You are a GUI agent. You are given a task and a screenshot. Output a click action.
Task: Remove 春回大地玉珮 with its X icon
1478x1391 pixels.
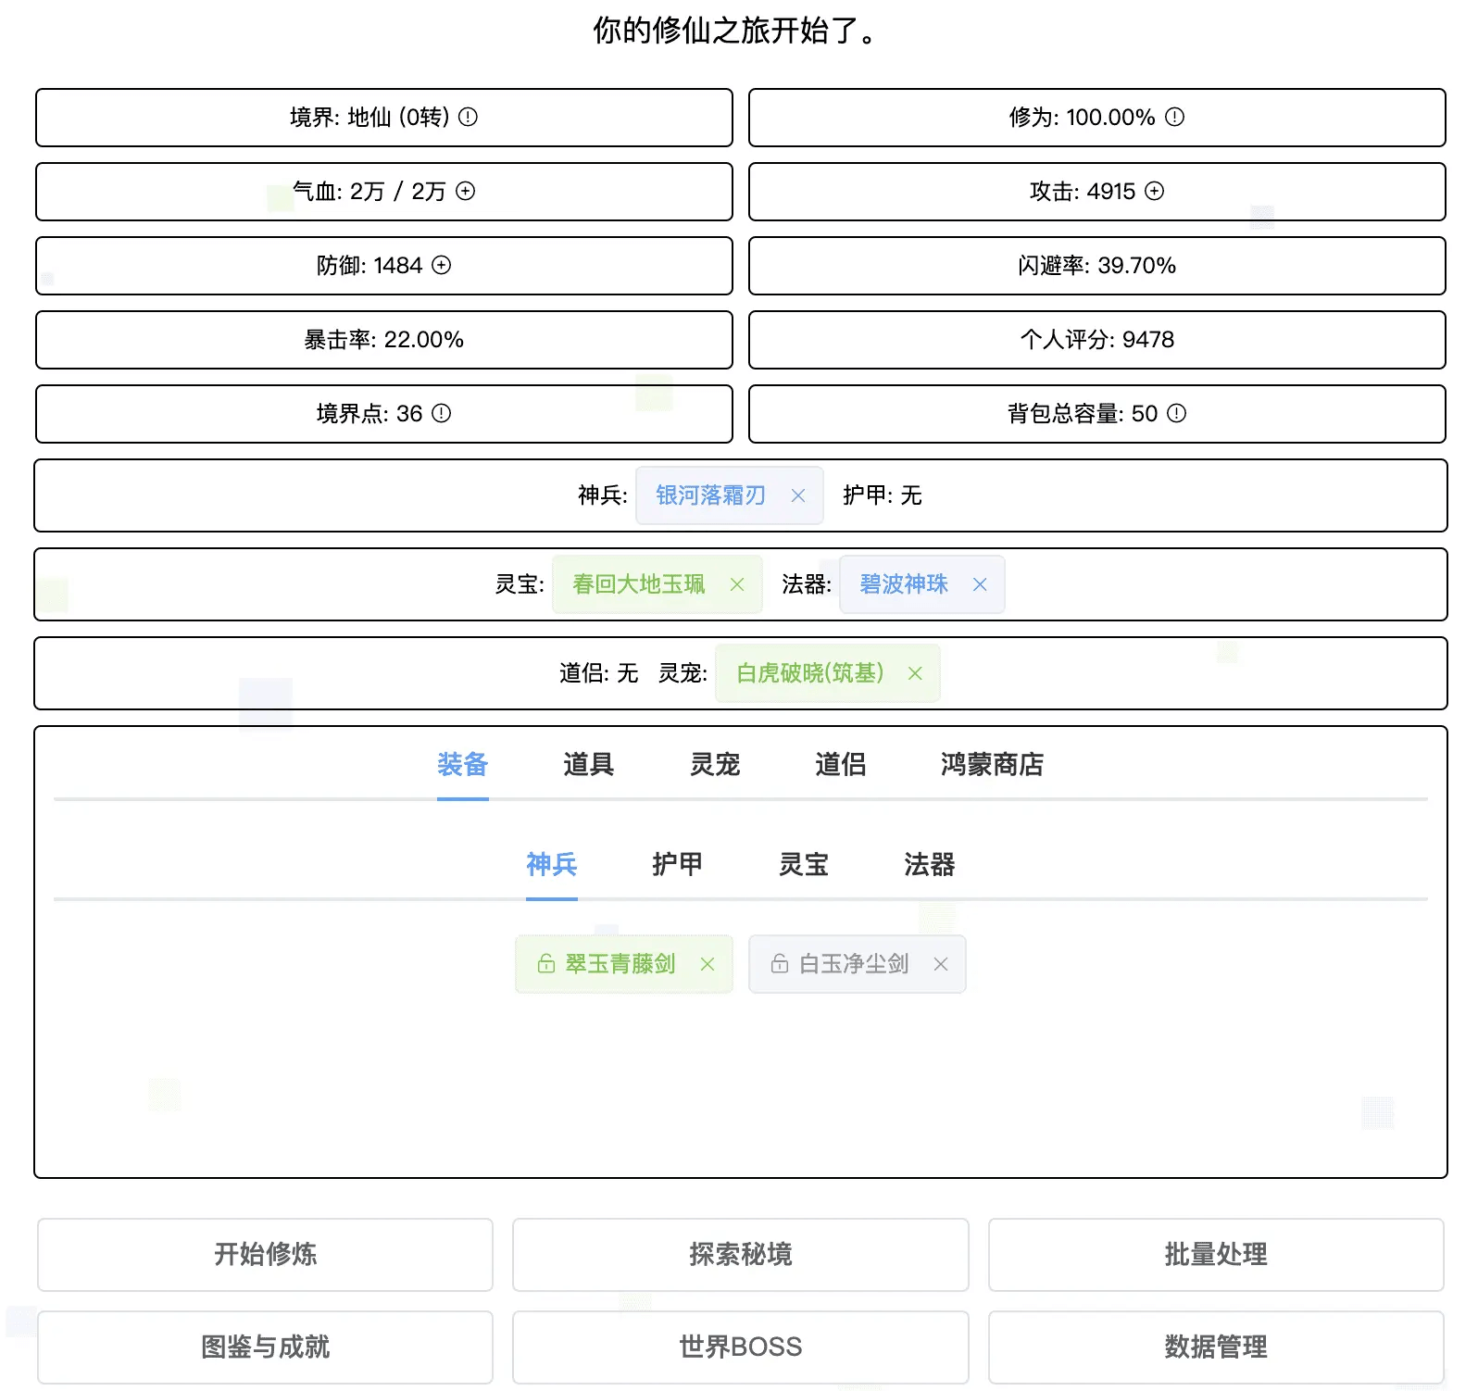[737, 584]
